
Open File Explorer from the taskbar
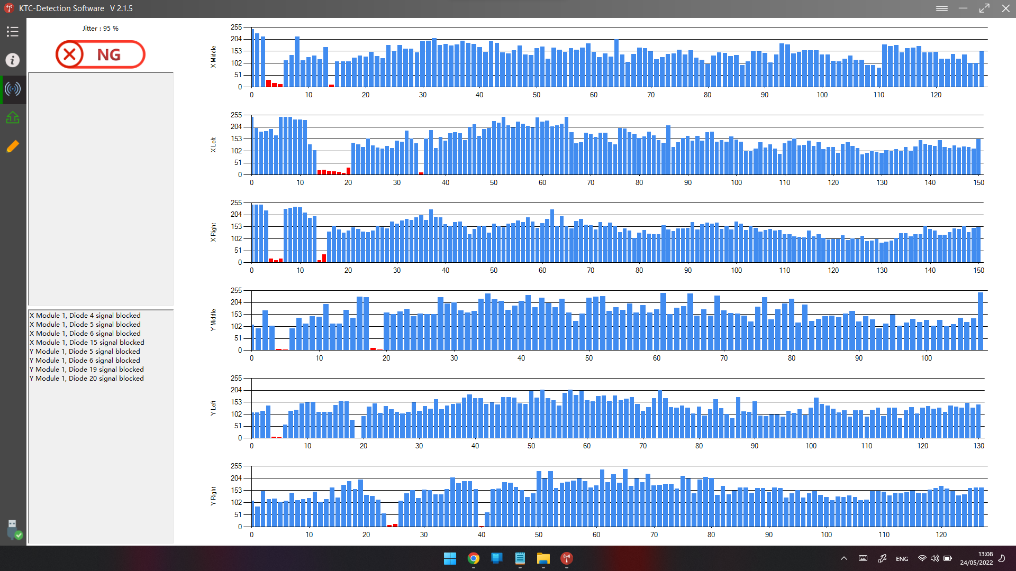click(543, 558)
